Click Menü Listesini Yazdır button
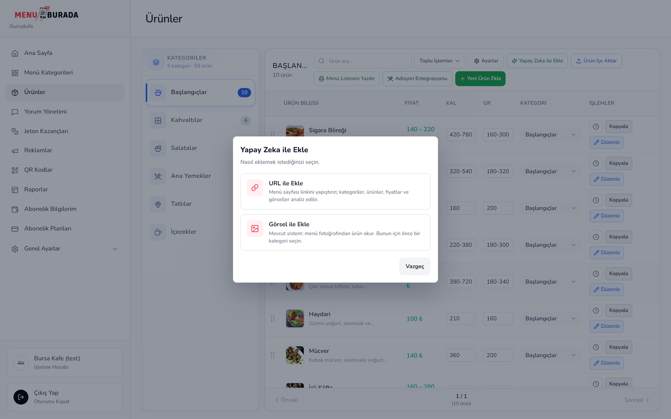The image size is (671, 419). click(x=347, y=79)
